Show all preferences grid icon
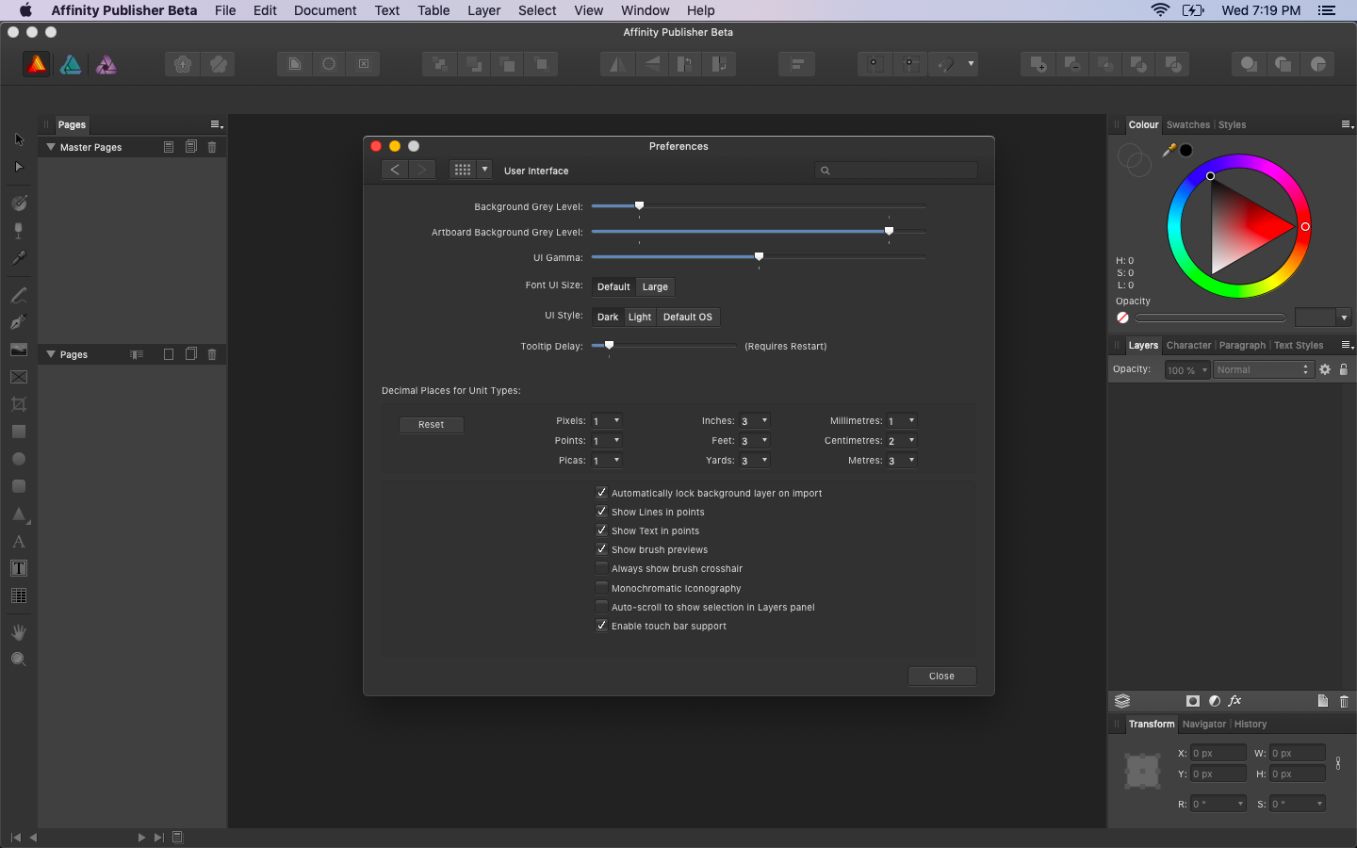Image resolution: width=1357 pixels, height=848 pixels. point(462,170)
